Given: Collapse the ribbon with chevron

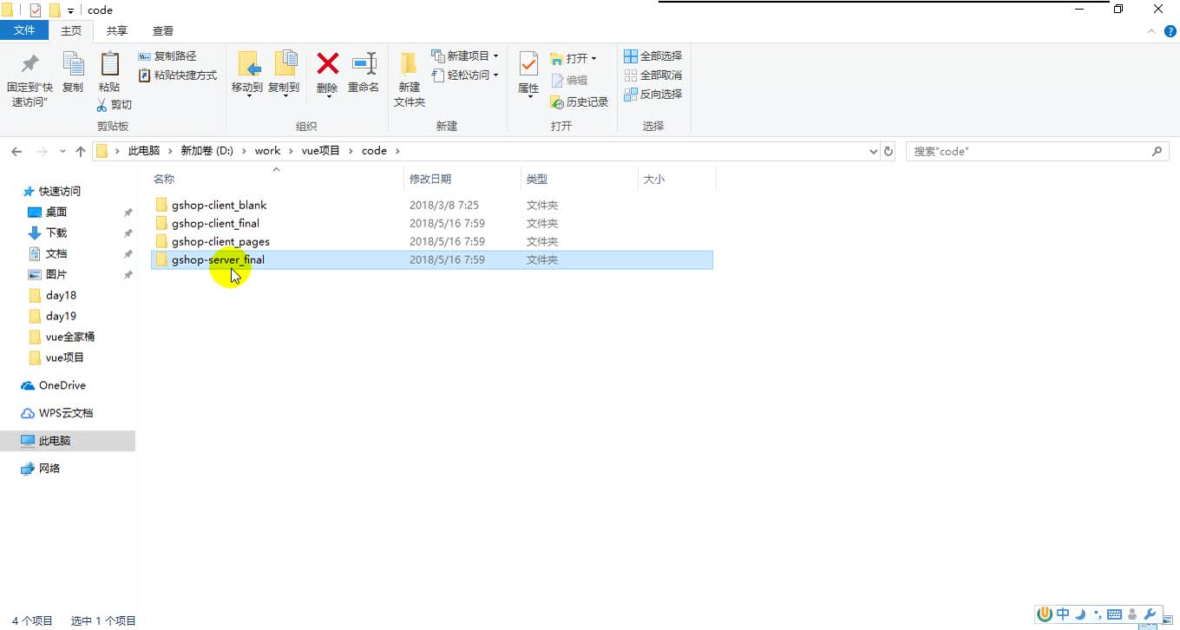Looking at the screenshot, I should 1151,31.
